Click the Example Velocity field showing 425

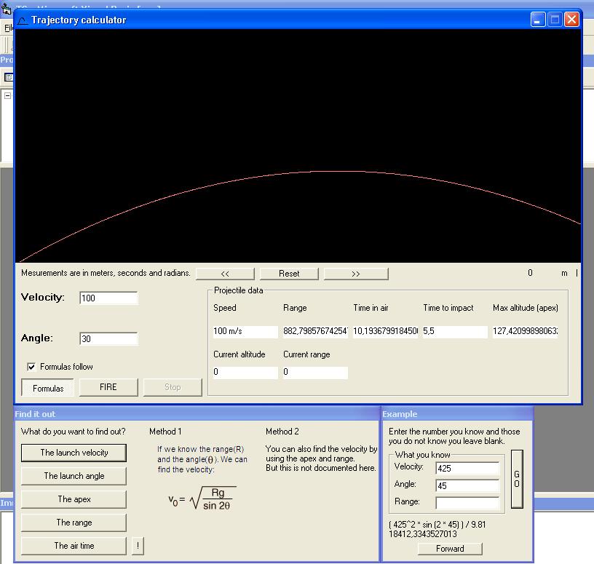point(467,468)
